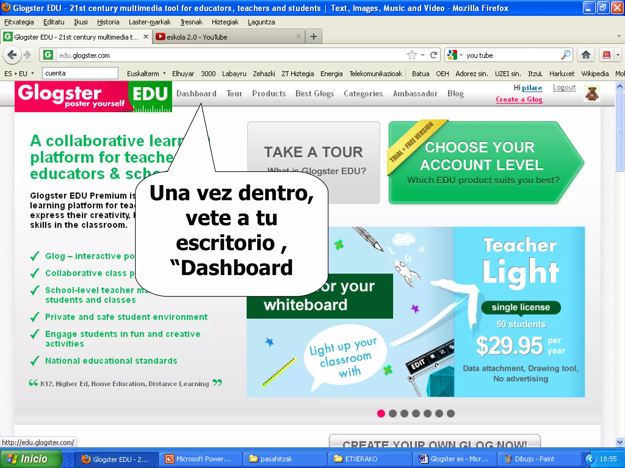Open the Blog navigation link

click(x=456, y=94)
